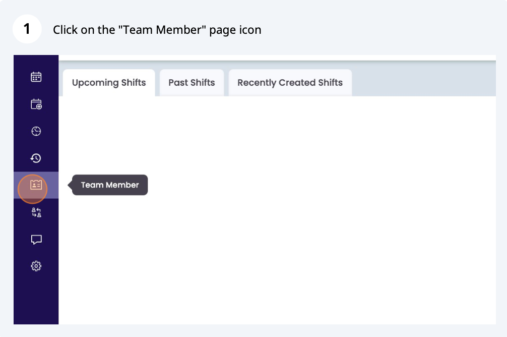Click the white header strip above tabs
The width and height of the screenshot is (507, 337).
click(x=277, y=58)
